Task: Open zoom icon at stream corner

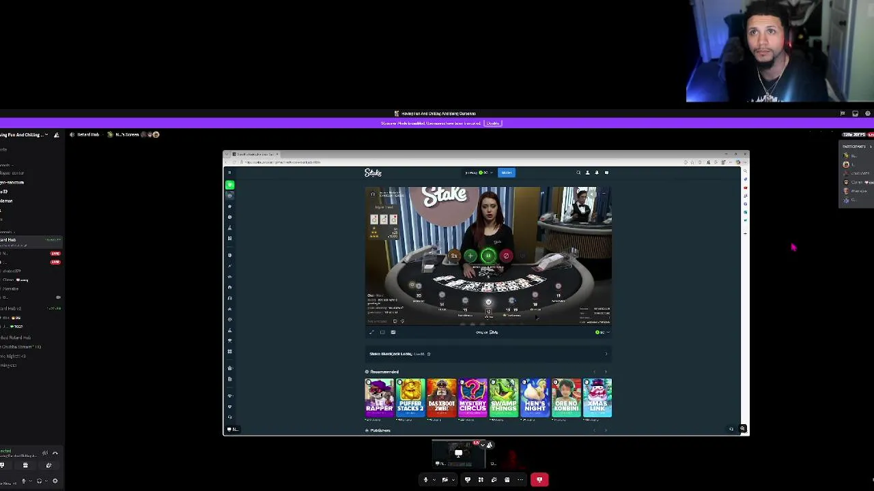Action: [743, 429]
